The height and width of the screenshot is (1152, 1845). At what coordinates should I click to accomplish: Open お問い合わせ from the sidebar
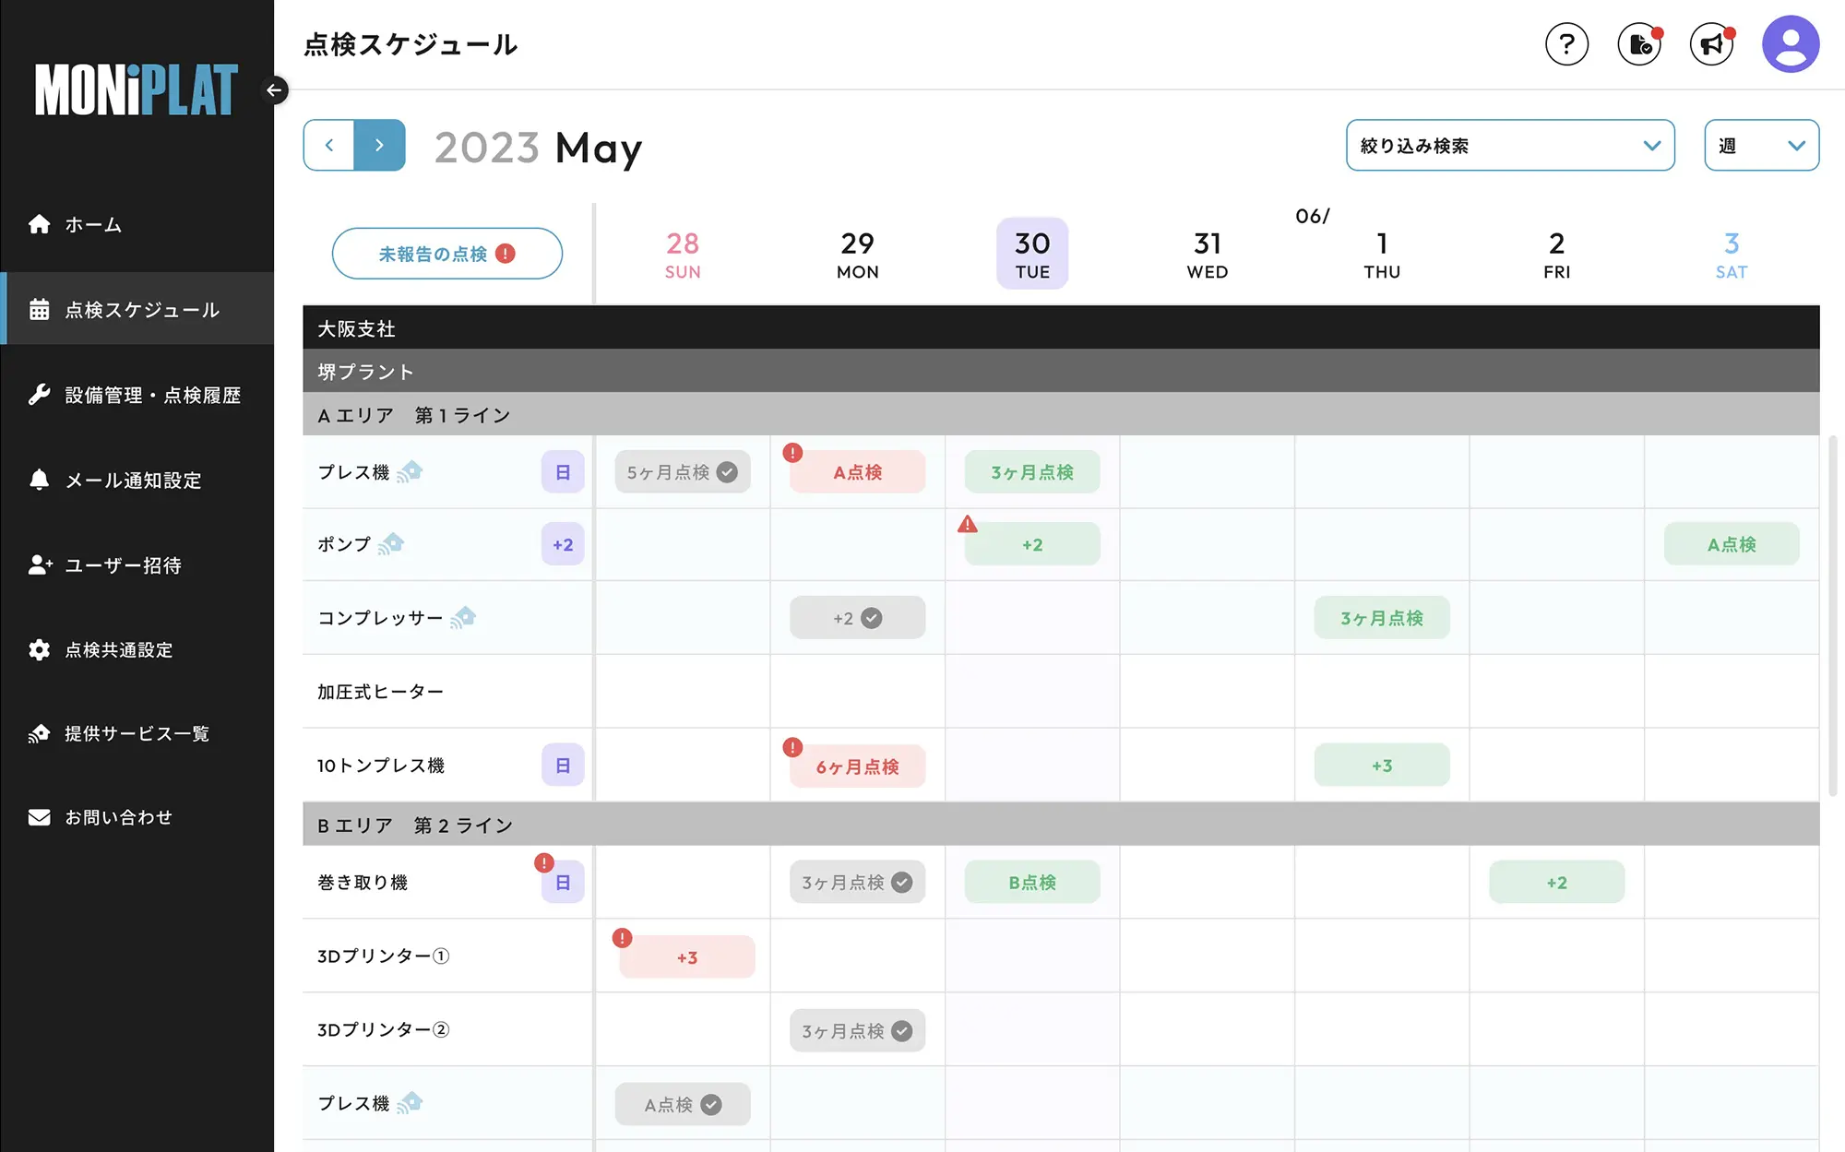[x=39, y=816]
